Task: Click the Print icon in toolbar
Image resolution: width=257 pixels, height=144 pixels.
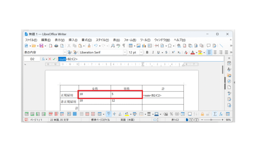Action: [x=56, y=46]
